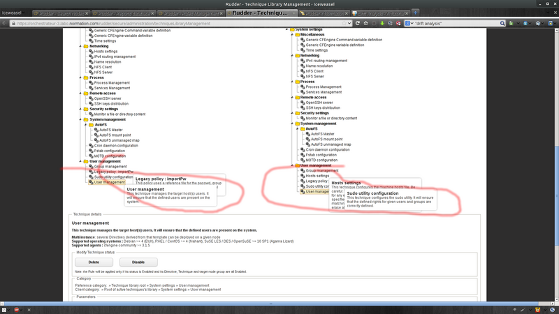Focus the "drift analysis" search field
Viewport: 559px width, 314px height.
456,23
